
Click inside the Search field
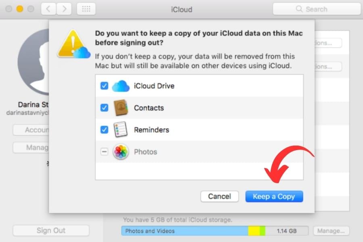point(319,9)
